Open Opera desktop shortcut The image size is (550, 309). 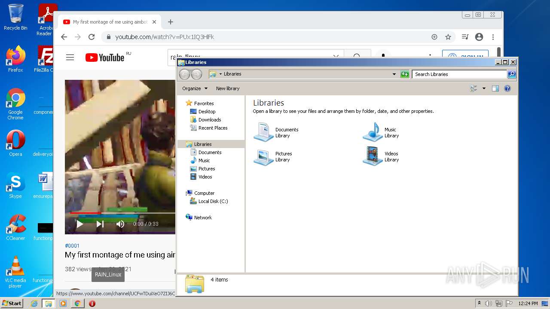(15, 143)
